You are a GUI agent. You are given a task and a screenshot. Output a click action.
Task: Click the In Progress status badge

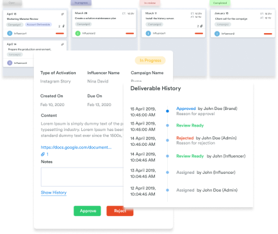click(151, 61)
